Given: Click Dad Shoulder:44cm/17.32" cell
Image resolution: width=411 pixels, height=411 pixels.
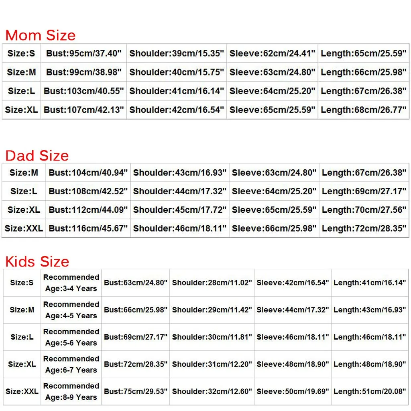Looking at the screenshot, I should coord(180,191).
